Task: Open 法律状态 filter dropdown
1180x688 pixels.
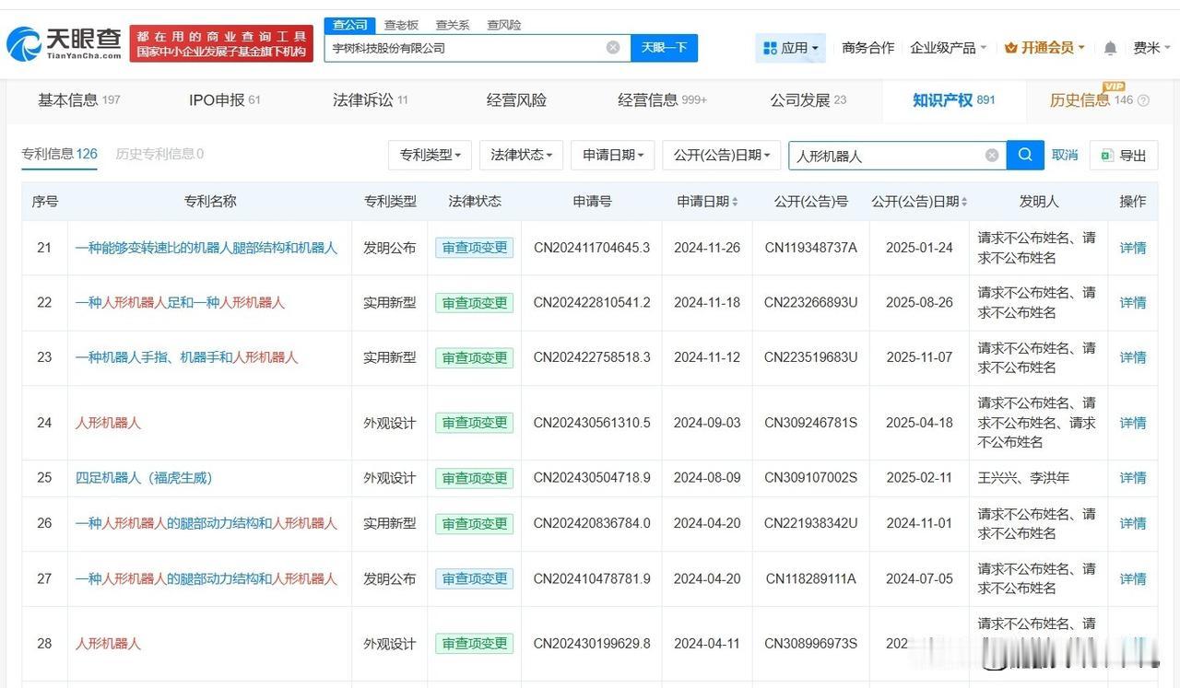Action: pos(521,155)
